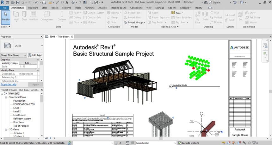Click the Model Group tool
Screen dimensions: 272x145
[x=133, y=22]
